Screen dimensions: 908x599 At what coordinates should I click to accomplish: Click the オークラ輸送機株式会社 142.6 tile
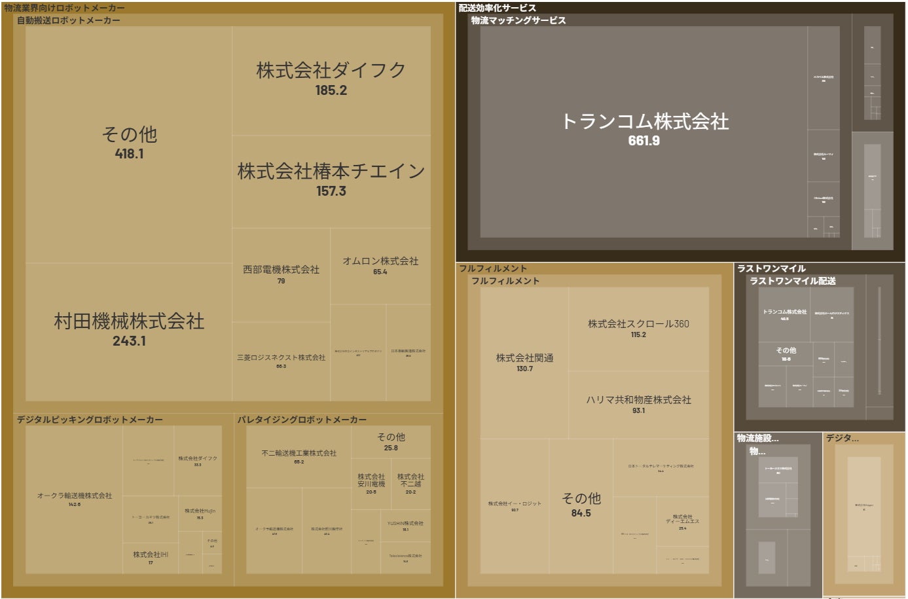pos(74,499)
